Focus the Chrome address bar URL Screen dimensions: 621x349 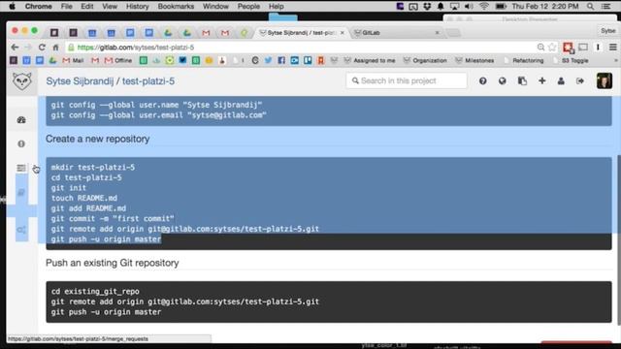point(301,48)
